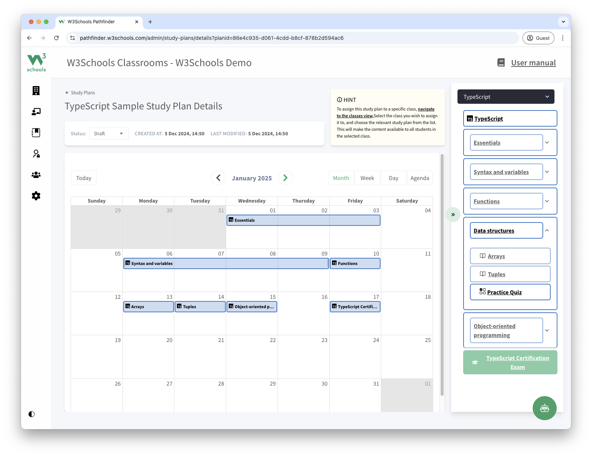Toggle dark mode contrast icon
This screenshot has height=457, width=592.
(32, 414)
